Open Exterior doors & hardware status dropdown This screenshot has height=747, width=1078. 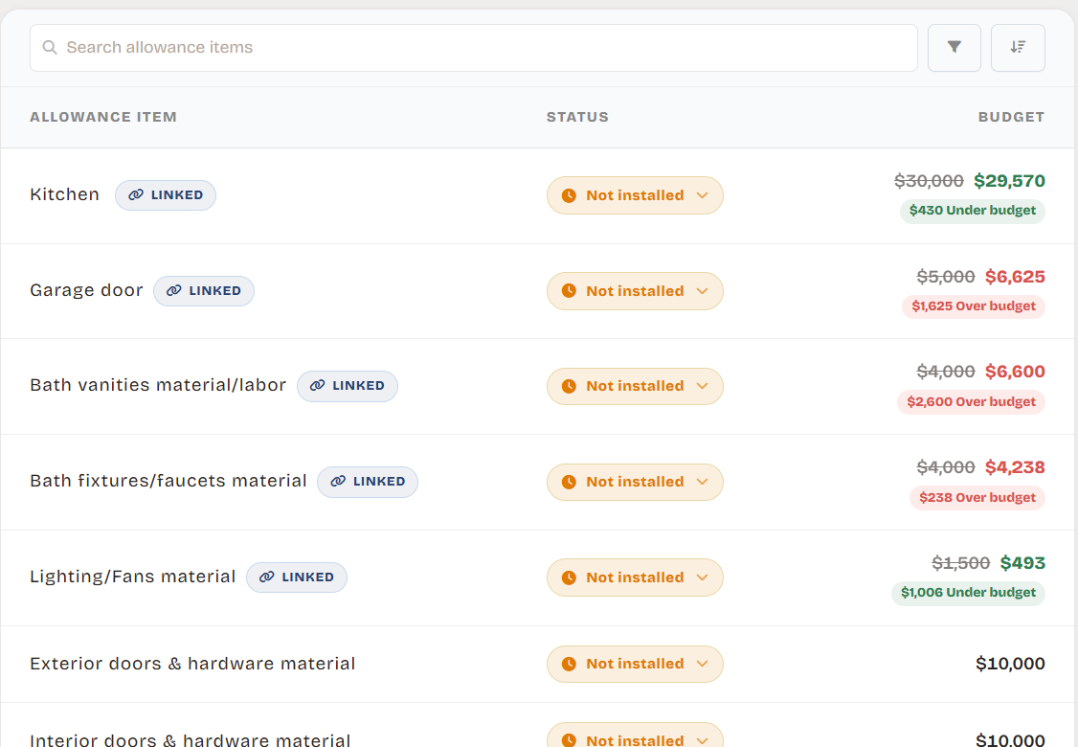pyautogui.click(x=636, y=664)
